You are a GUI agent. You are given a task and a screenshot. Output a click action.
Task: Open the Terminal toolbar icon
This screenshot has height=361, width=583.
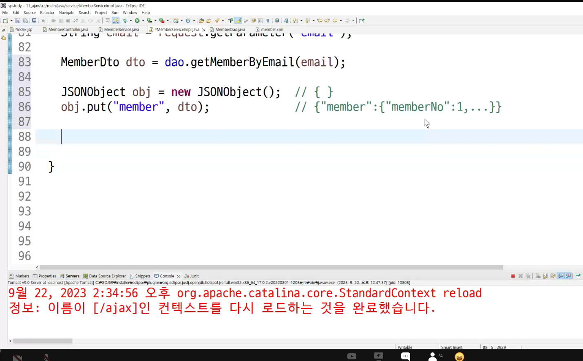[34, 20]
